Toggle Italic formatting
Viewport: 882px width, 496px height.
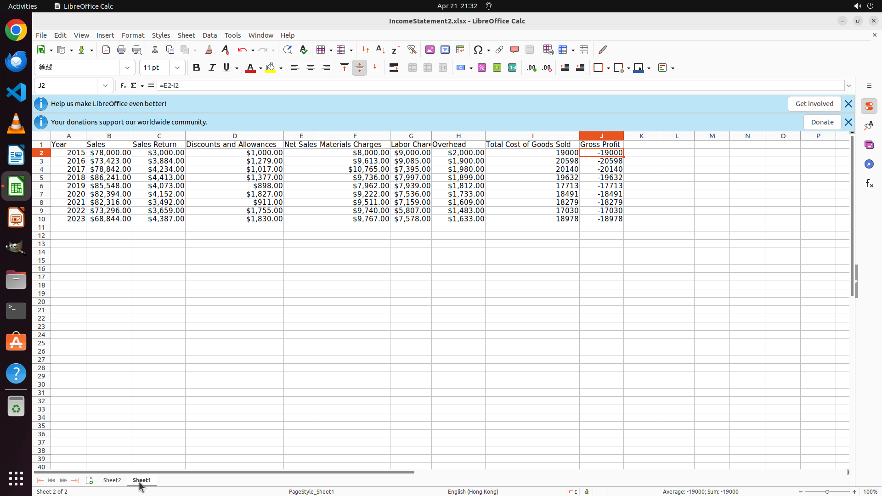pos(212,68)
